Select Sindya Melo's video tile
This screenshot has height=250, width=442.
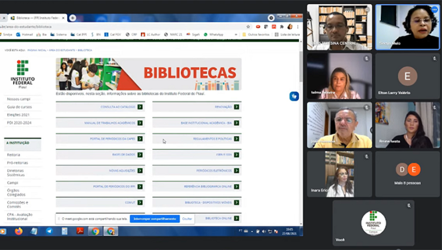coord(407,27)
